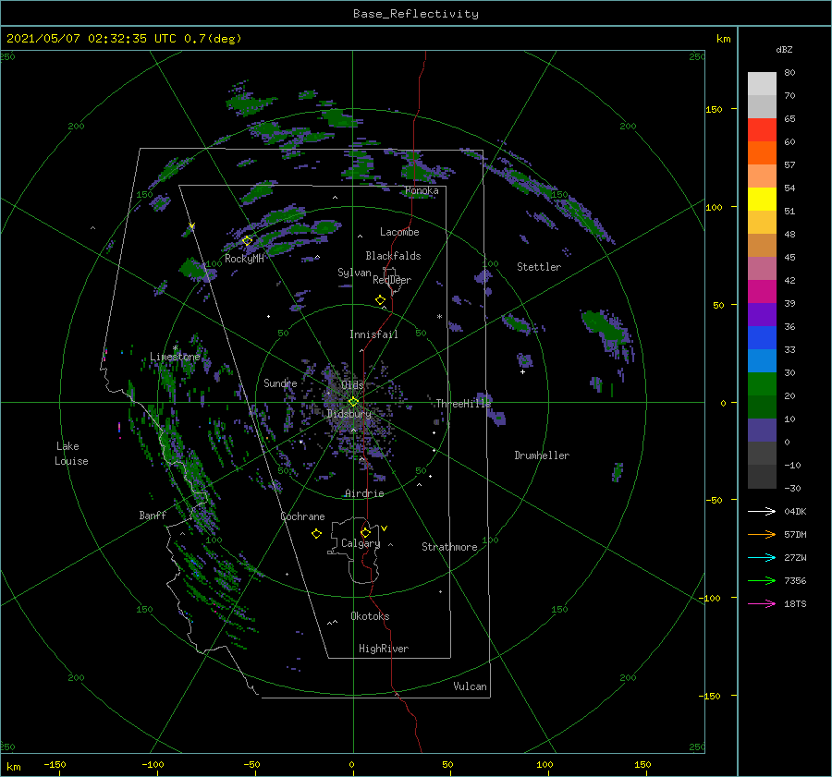Viewport: 832px width, 777px height.
Task: Click the Sundre town label
Action: [280, 382]
